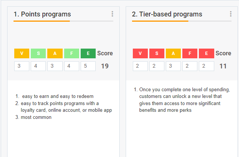Click the red V badge in Tier-based programs
Viewport: 239px width, 157px height.
click(x=140, y=53)
